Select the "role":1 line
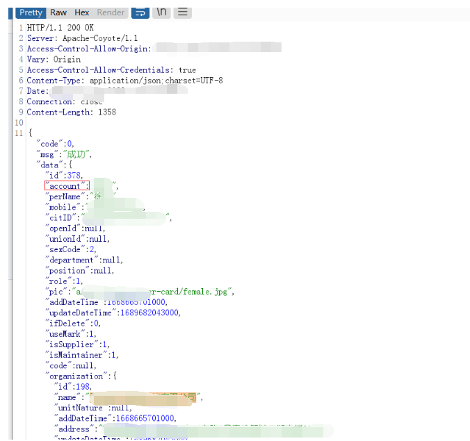The width and height of the screenshot is (470, 441). [x=64, y=281]
